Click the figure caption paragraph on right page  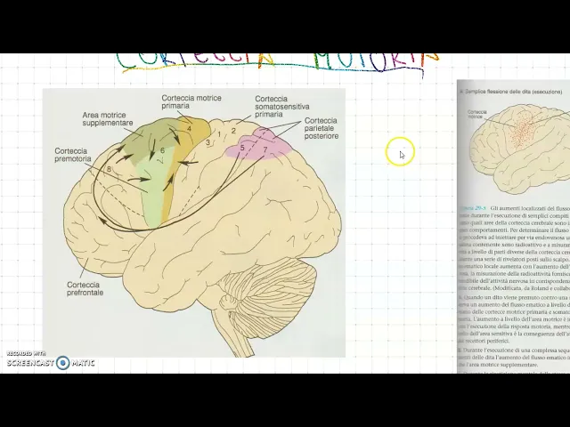tap(514, 248)
